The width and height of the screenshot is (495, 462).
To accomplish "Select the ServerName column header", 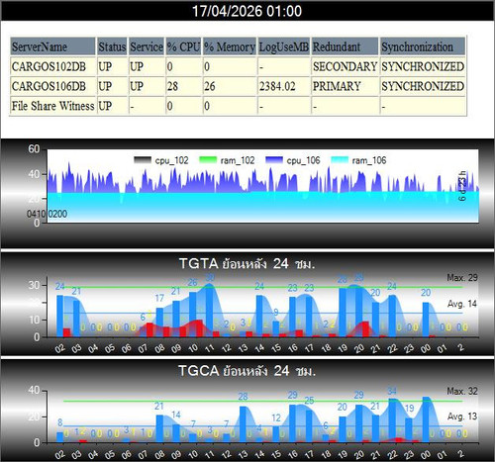I will coord(52,46).
